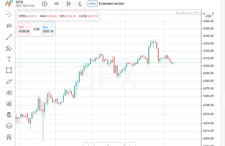Select the crosshair cursor tool
The width and height of the screenshot is (225, 146).
pos(9,15)
